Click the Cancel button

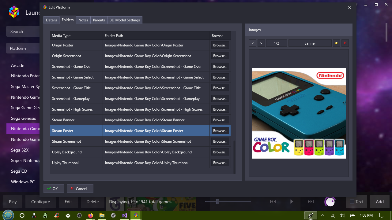click(80, 189)
